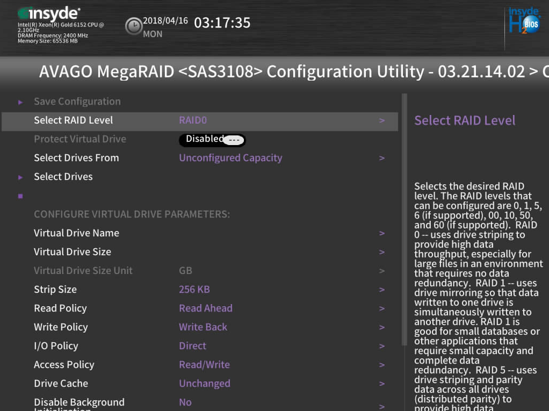Select Save Configuration
Screen dimensions: 549x411
coord(76,101)
